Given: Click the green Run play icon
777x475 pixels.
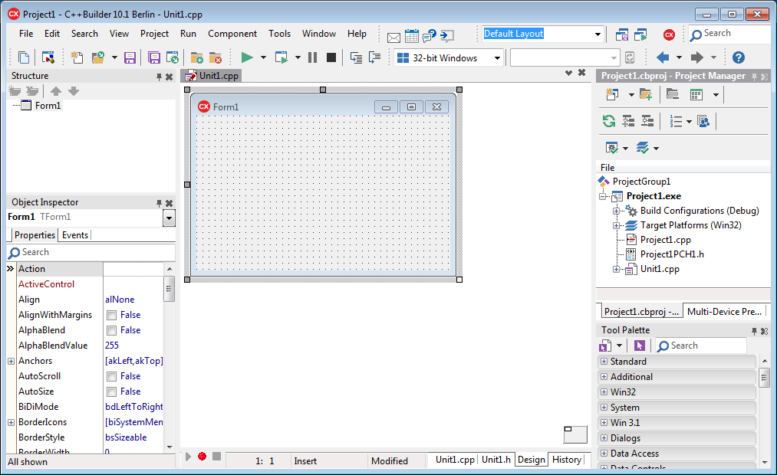Looking at the screenshot, I should (x=247, y=57).
